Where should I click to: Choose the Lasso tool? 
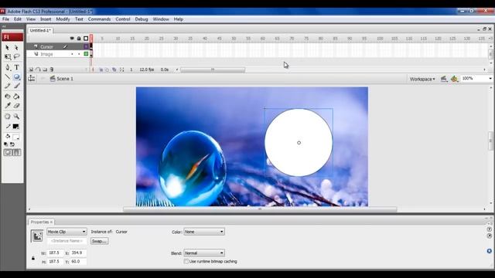pos(16,56)
